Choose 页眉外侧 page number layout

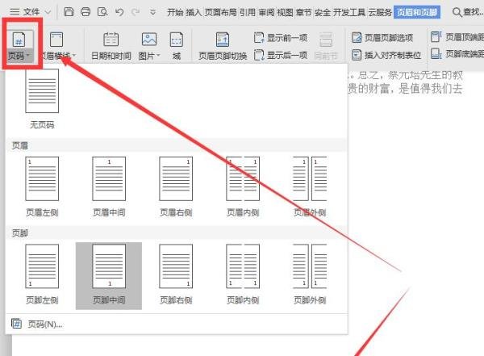[310, 186]
